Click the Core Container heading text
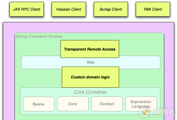 point(90,92)
